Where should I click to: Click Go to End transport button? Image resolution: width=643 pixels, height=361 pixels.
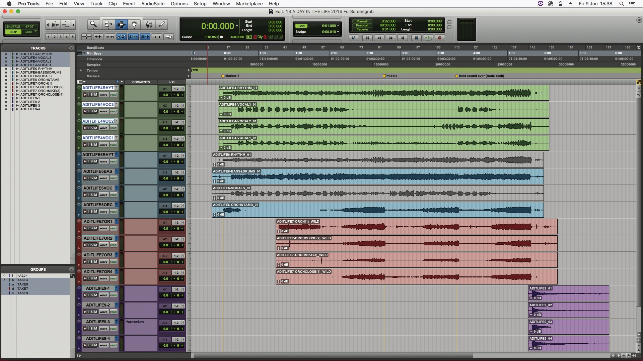(403, 38)
